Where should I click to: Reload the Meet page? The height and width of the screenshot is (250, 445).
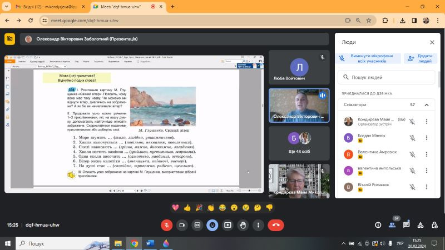(x=31, y=21)
